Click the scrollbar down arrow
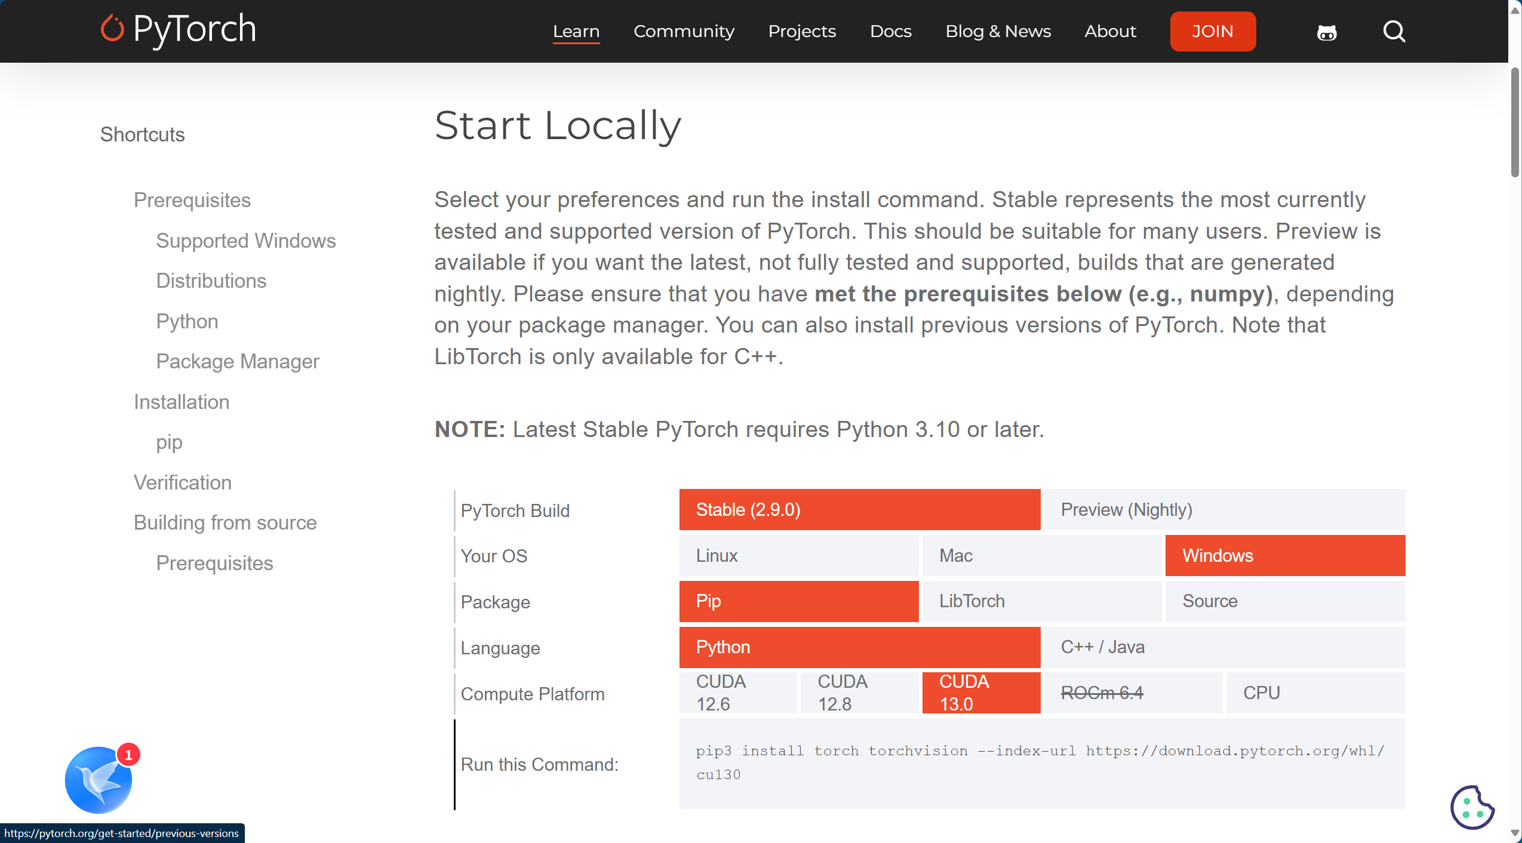This screenshot has height=843, width=1522. [1515, 833]
